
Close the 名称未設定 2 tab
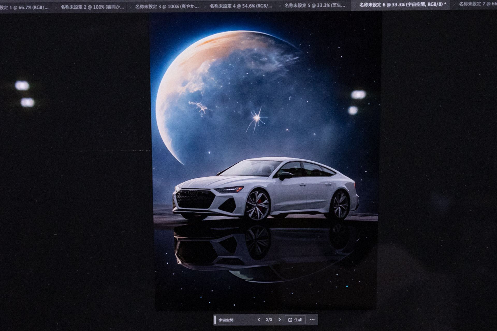coord(56,8)
